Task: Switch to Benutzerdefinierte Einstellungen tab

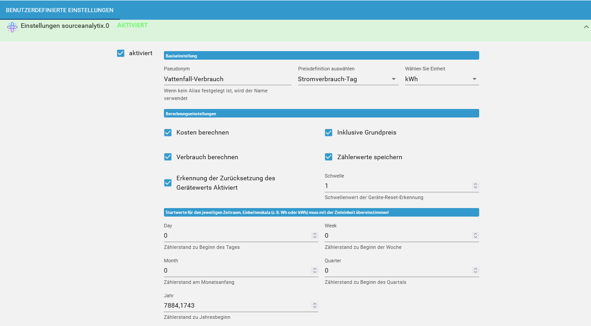Action: [x=60, y=10]
